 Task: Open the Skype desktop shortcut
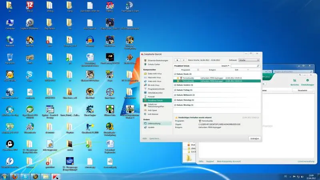click(29, 74)
